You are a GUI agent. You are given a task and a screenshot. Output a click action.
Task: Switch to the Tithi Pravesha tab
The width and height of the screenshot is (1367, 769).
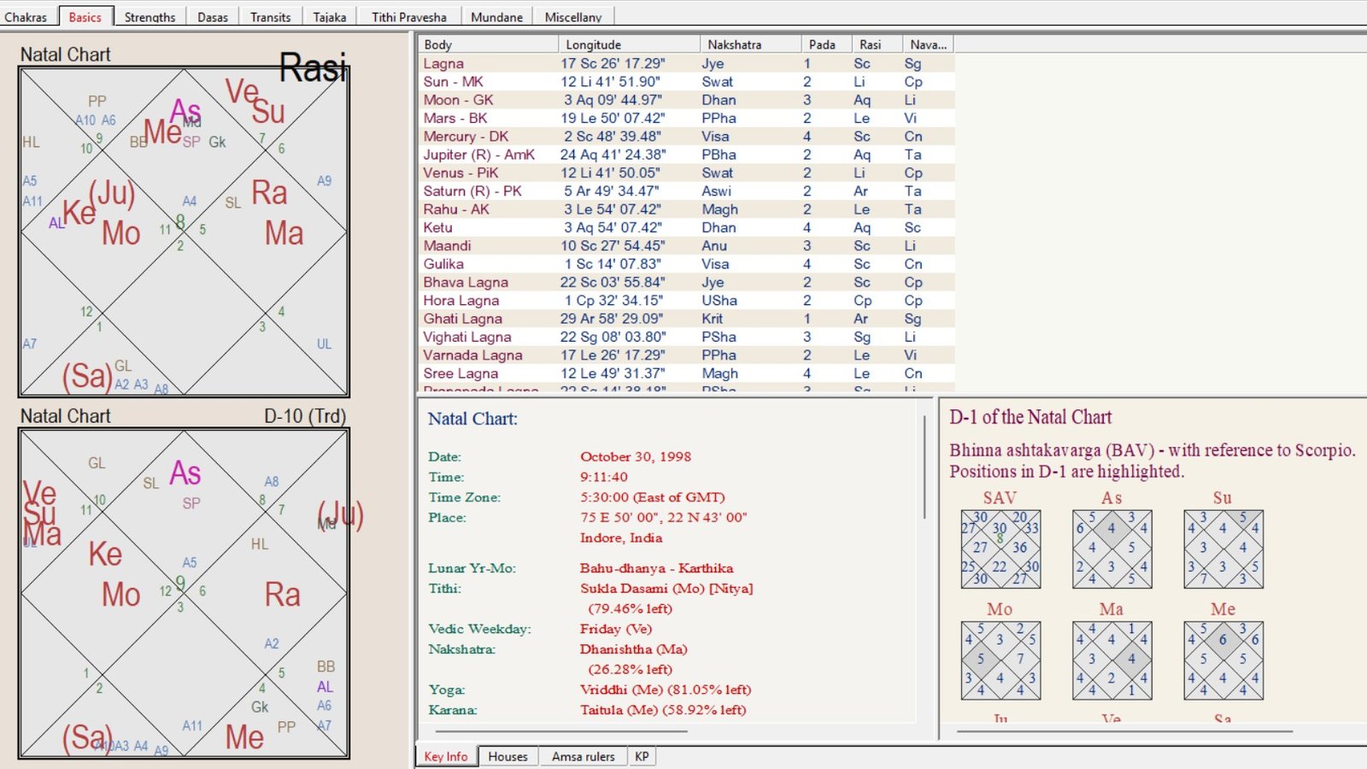(409, 17)
